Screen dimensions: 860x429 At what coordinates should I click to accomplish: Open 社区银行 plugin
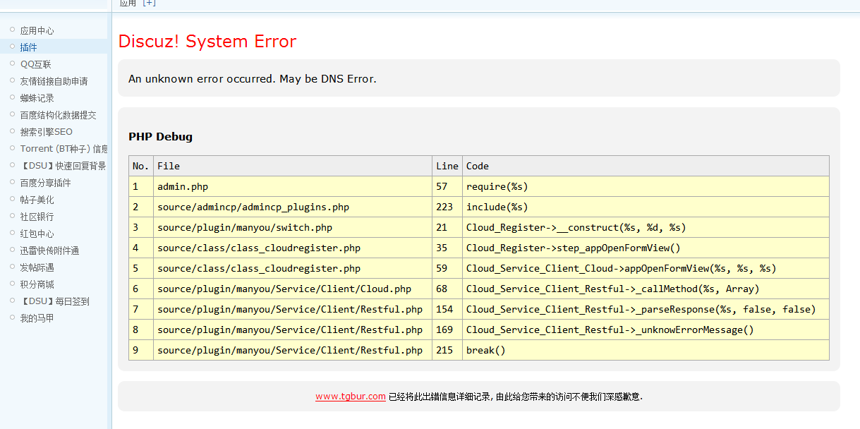pyautogui.click(x=37, y=217)
